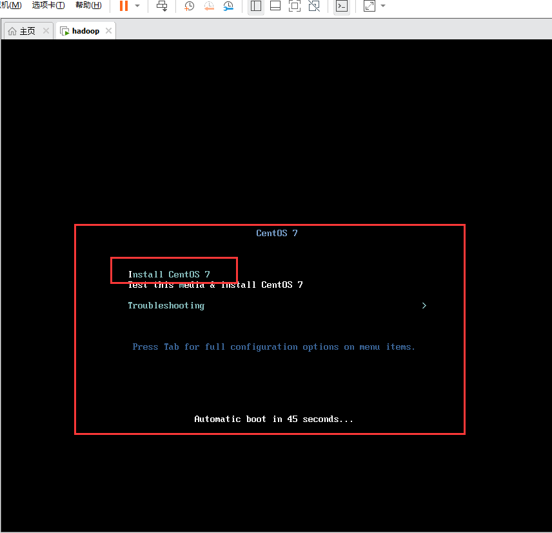Switch to Unity mode

[314, 6]
